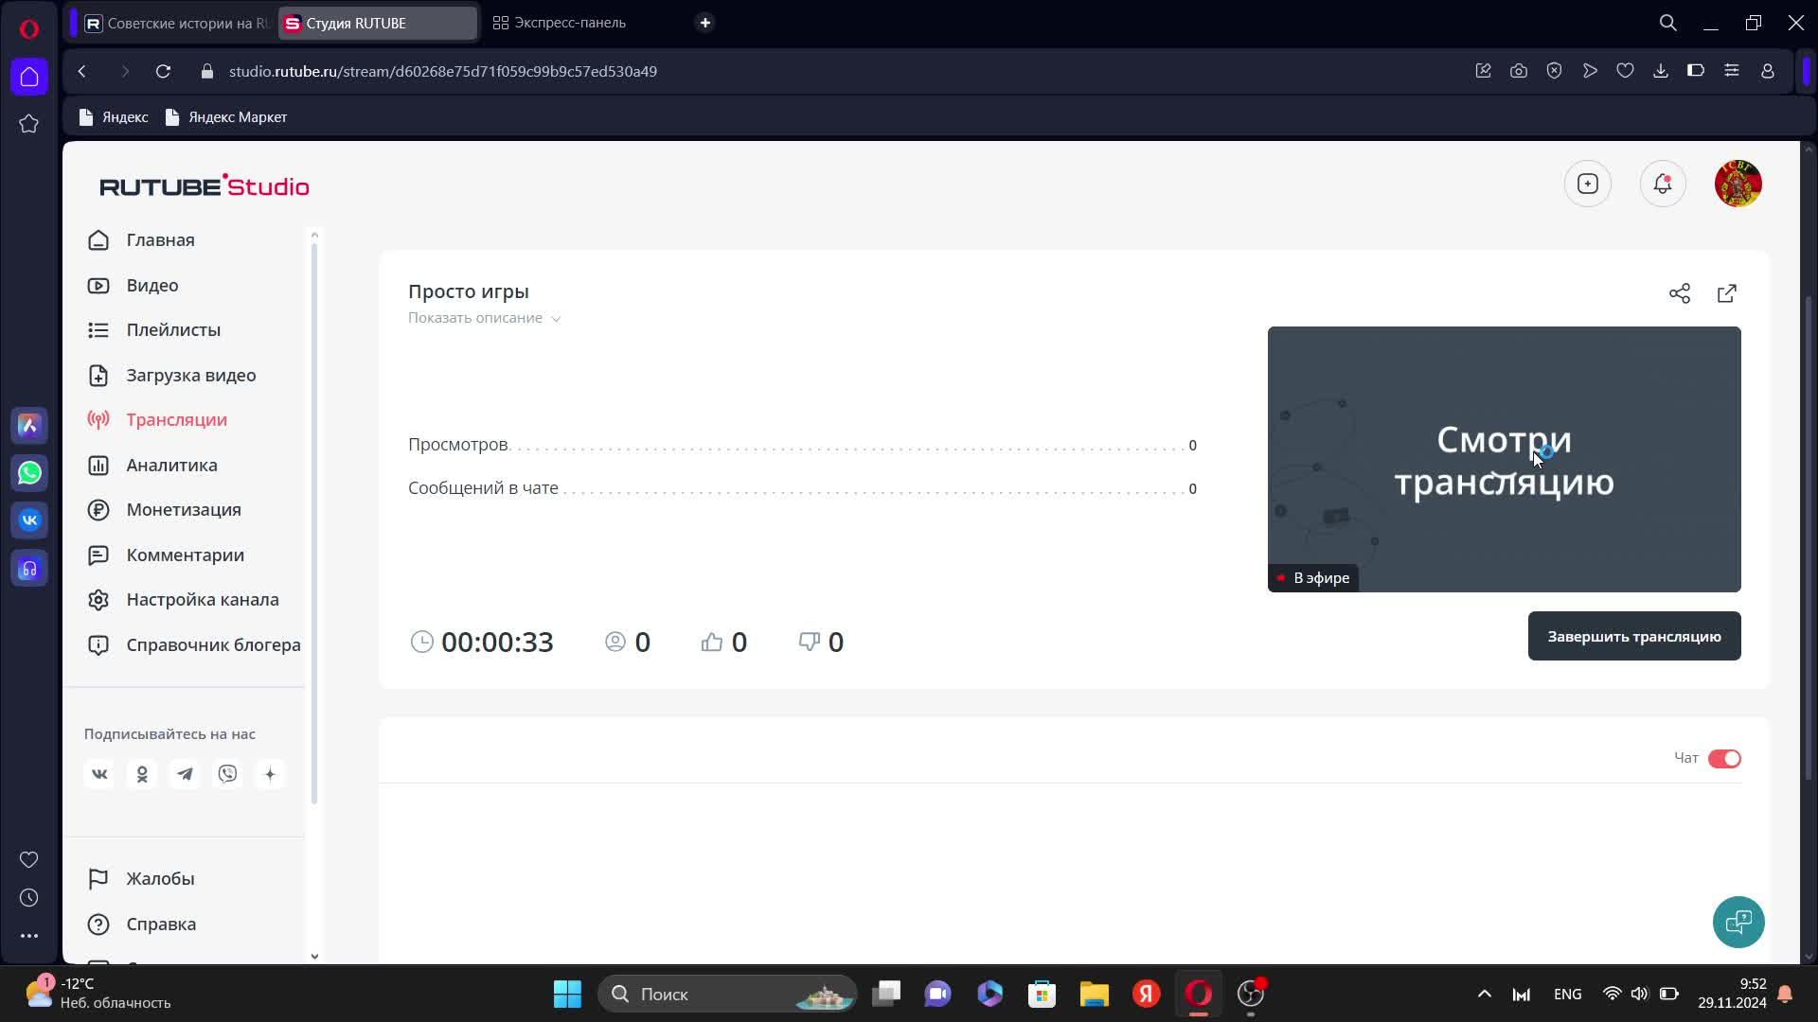Open the notifications bell
The height and width of the screenshot is (1022, 1818).
pos(1662,184)
